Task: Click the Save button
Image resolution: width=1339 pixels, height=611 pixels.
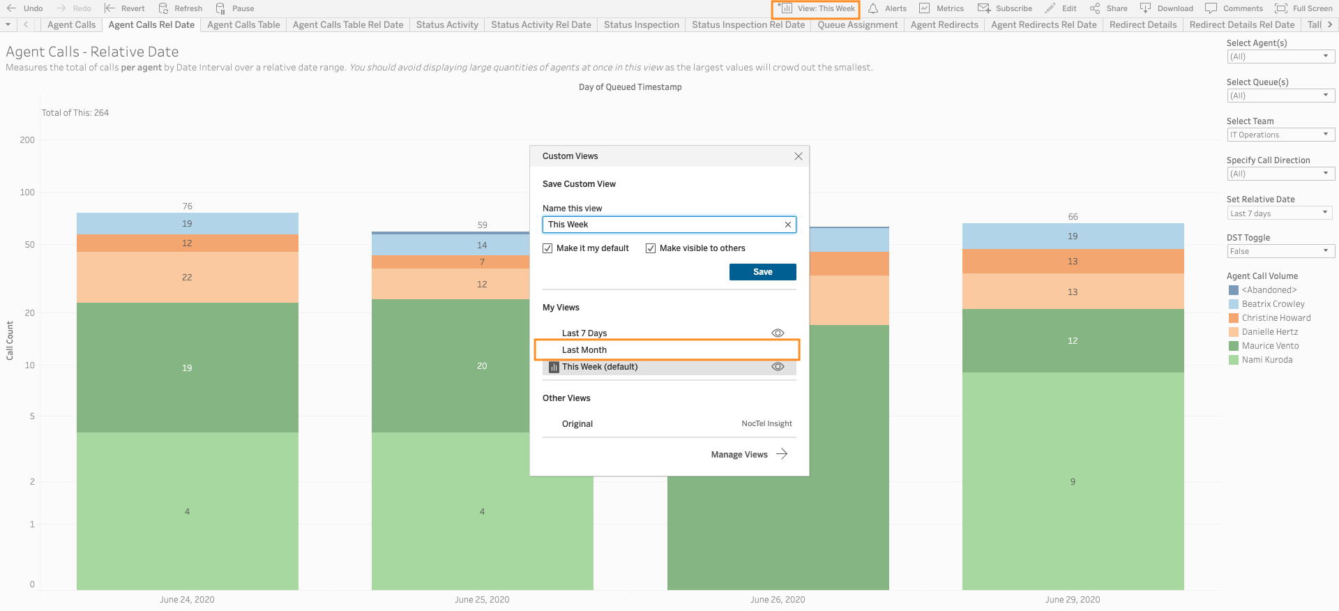Action: click(762, 272)
